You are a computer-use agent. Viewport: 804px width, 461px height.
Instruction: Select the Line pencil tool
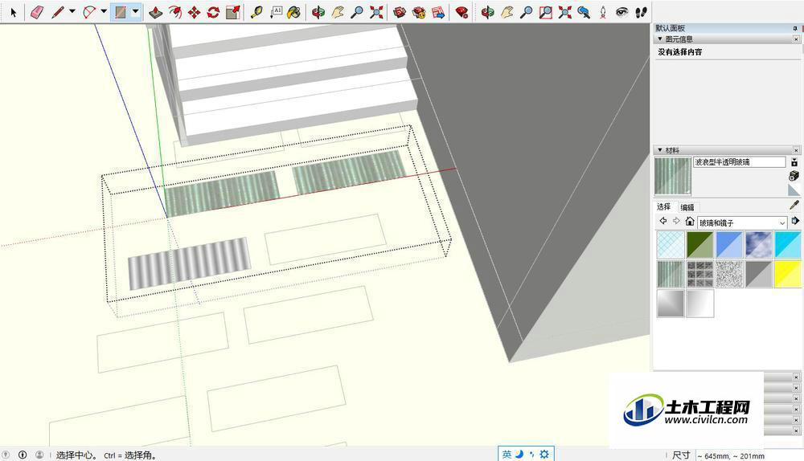(x=58, y=12)
